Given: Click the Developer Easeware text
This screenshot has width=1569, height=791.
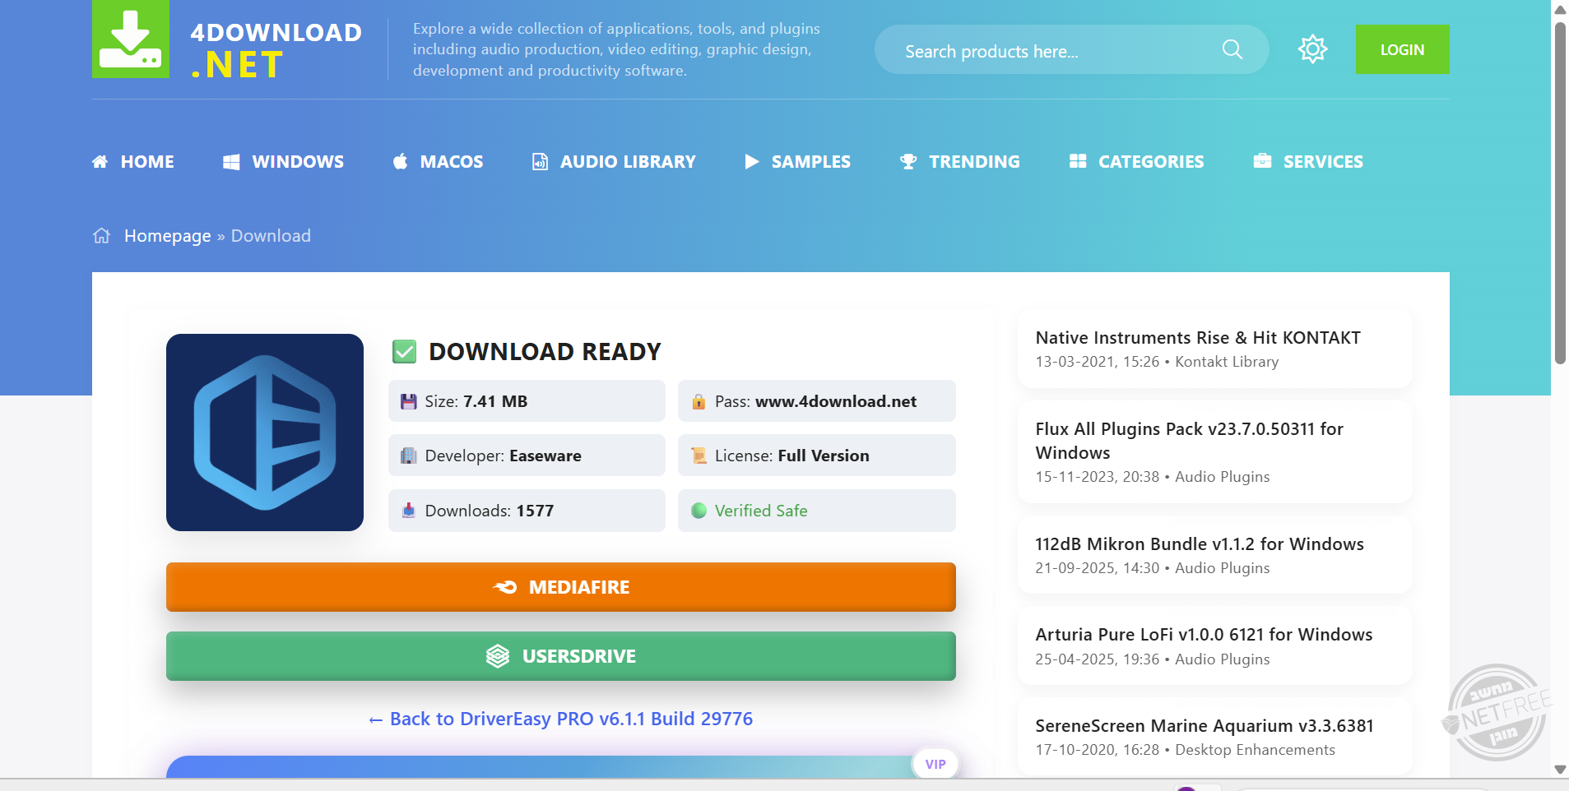Looking at the screenshot, I should click(504, 456).
